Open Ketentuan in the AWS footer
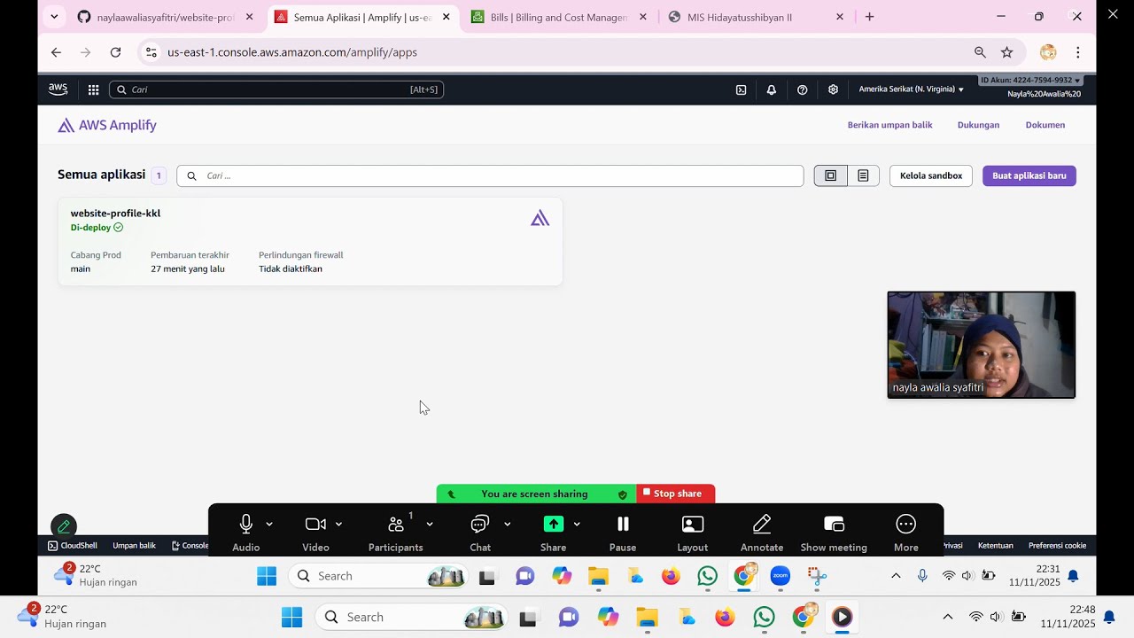The image size is (1134, 638). tap(996, 546)
